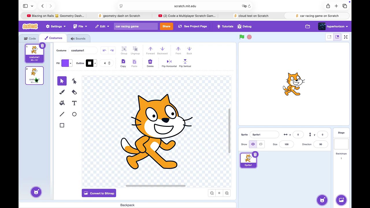Switch to the Costumes tab

pyautogui.click(x=53, y=38)
